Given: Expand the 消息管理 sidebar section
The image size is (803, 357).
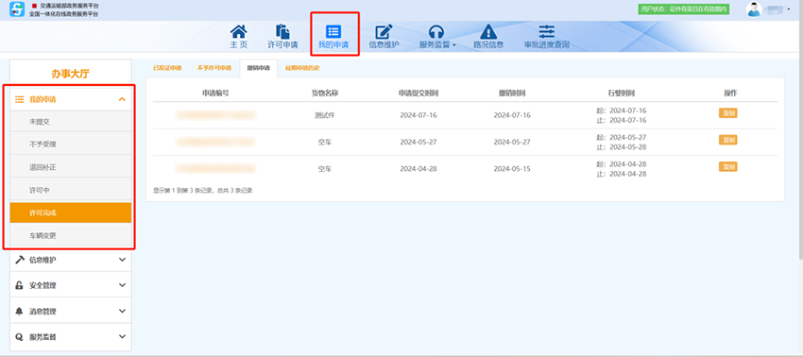Looking at the screenshot, I should click(x=71, y=311).
